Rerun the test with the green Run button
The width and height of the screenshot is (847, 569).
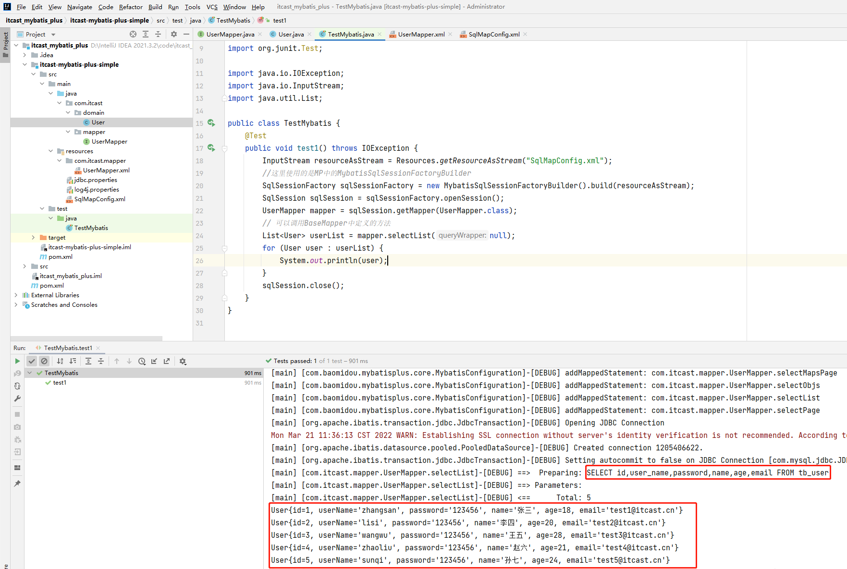click(x=17, y=361)
